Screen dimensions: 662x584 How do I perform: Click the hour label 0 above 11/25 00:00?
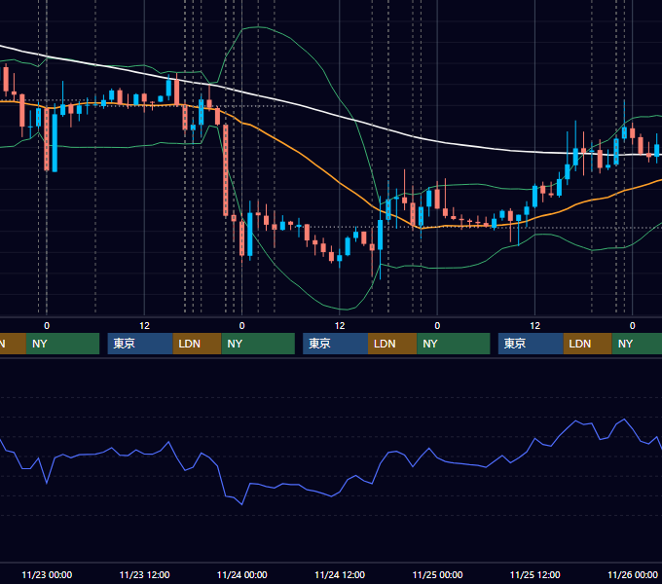437,326
